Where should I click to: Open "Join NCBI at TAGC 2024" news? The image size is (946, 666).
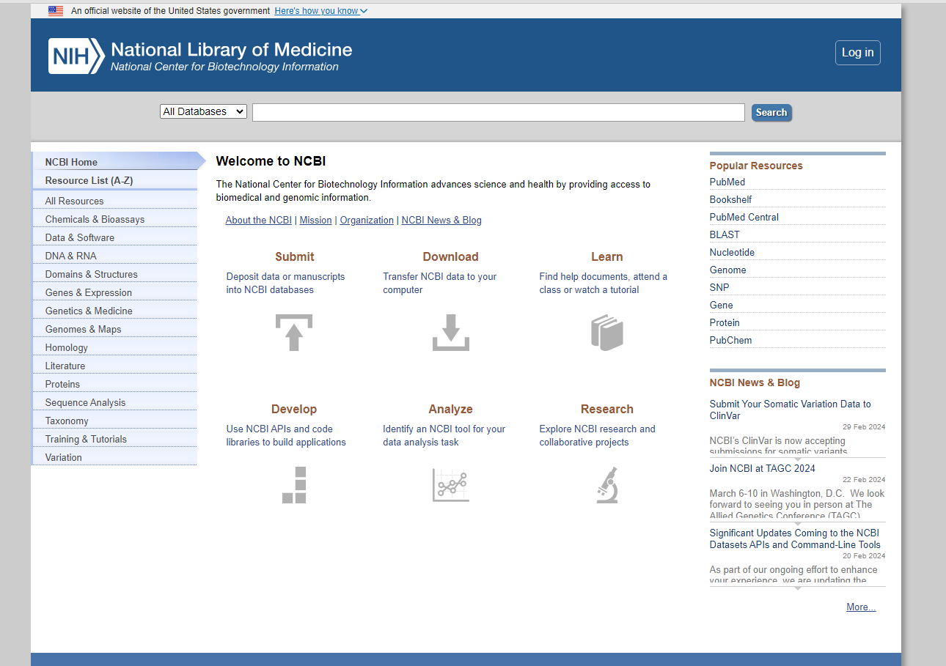tap(763, 468)
